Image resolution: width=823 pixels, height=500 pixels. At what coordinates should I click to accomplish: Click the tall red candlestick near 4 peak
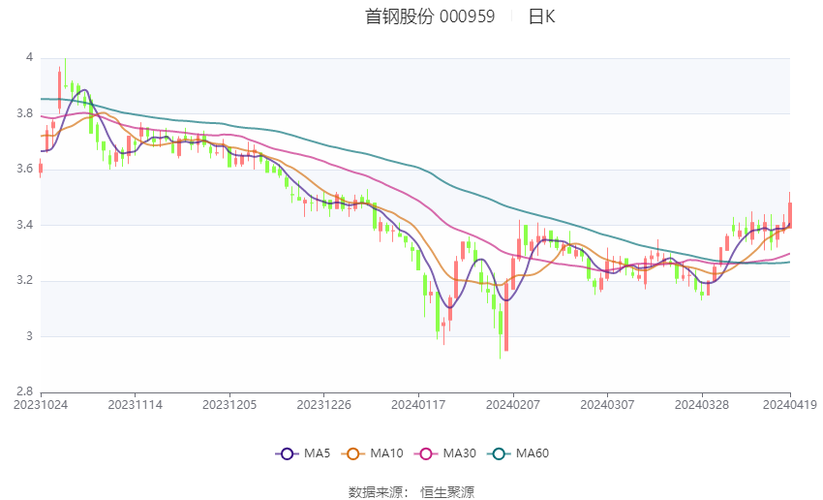(x=59, y=90)
